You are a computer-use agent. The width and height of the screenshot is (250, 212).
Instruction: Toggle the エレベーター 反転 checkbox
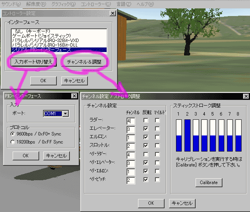[x=146, y=129]
